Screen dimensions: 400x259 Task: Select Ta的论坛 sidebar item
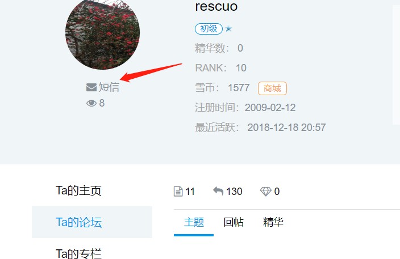tap(92, 222)
